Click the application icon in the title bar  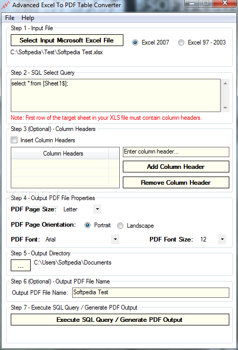tap(6, 5)
